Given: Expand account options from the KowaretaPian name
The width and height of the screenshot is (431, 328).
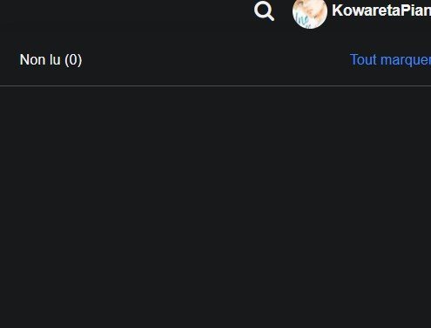Looking at the screenshot, I should tap(381, 10).
